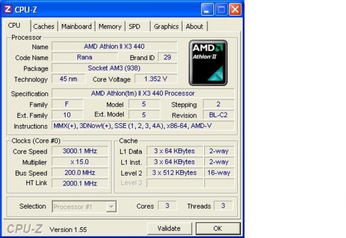Click the Threads count field
Image resolution: width=346 pixels, height=238 pixels.
point(223,206)
